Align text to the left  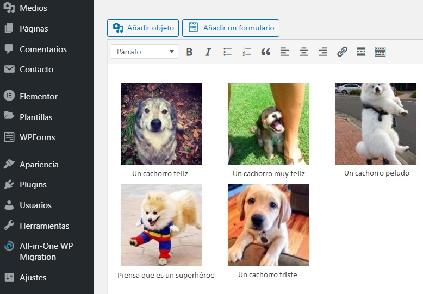[x=284, y=52]
